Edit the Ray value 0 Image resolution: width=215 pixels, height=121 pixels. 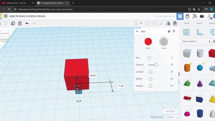[x=172, y=57]
